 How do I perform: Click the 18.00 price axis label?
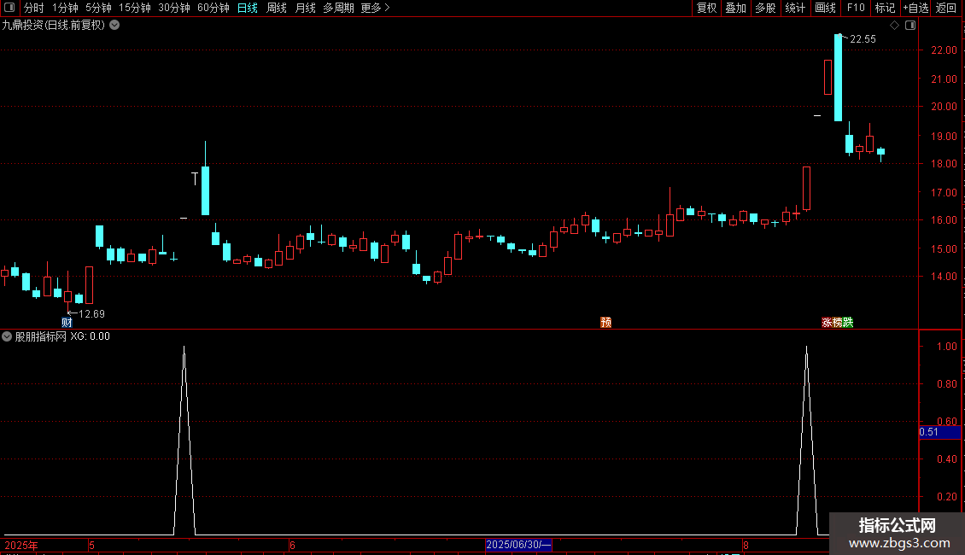coord(944,164)
